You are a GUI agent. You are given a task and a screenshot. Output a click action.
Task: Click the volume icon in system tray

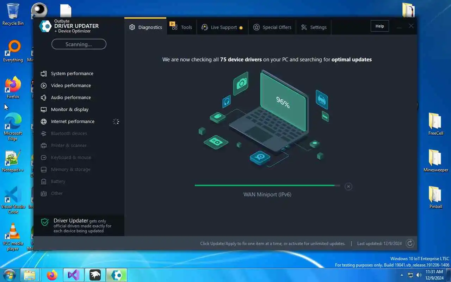coord(419,275)
